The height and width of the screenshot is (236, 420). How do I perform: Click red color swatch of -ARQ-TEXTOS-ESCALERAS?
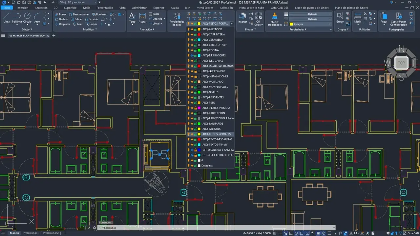click(x=199, y=139)
